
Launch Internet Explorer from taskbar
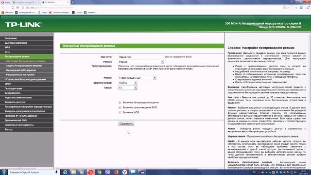click(x=65, y=172)
